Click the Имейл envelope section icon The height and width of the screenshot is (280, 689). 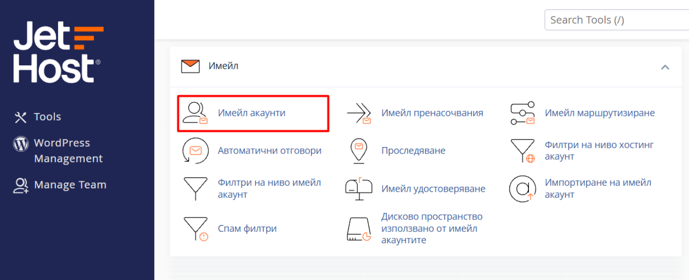click(190, 66)
